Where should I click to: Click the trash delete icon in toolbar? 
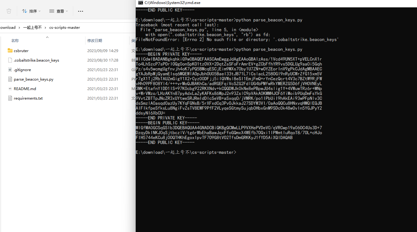(x=9, y=11)
